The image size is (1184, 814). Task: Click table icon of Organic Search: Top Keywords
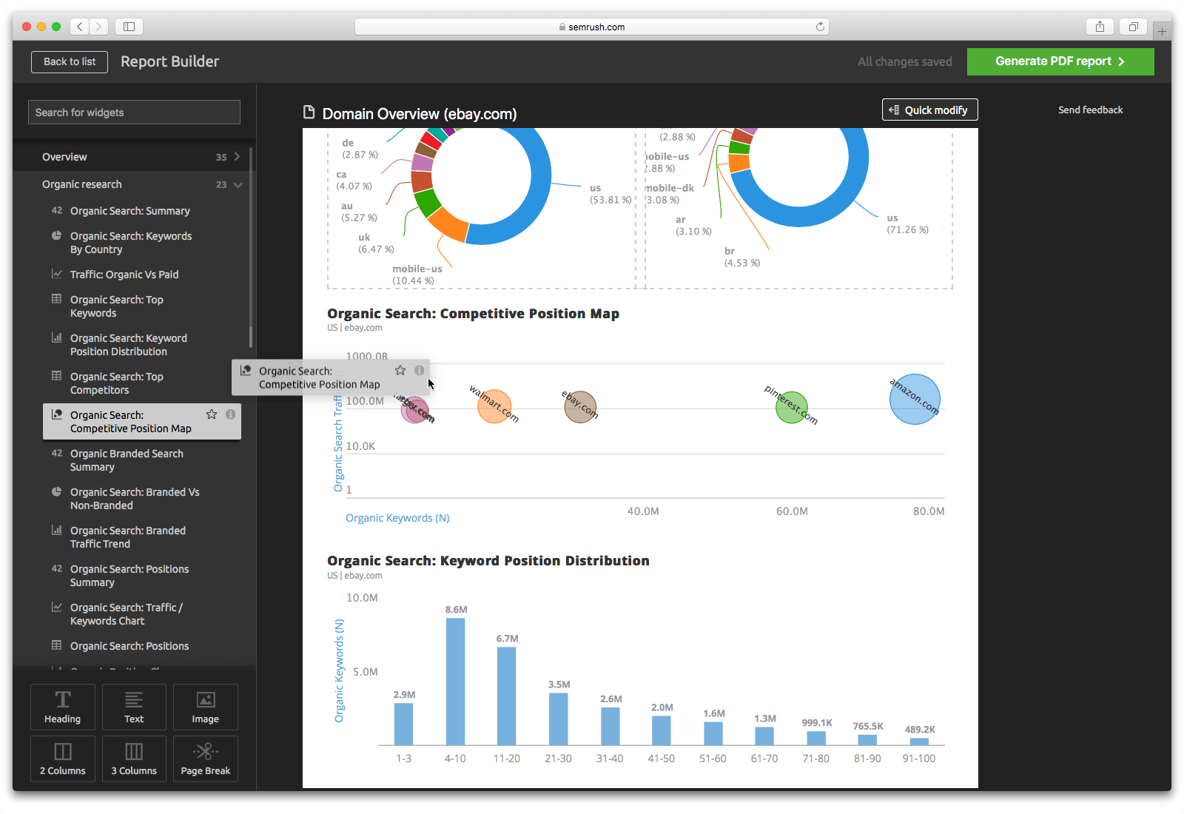(56, 299)
